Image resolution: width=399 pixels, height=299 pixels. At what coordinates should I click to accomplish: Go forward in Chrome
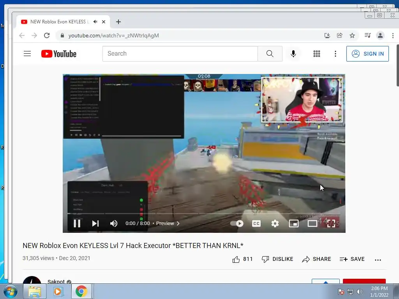34,35
